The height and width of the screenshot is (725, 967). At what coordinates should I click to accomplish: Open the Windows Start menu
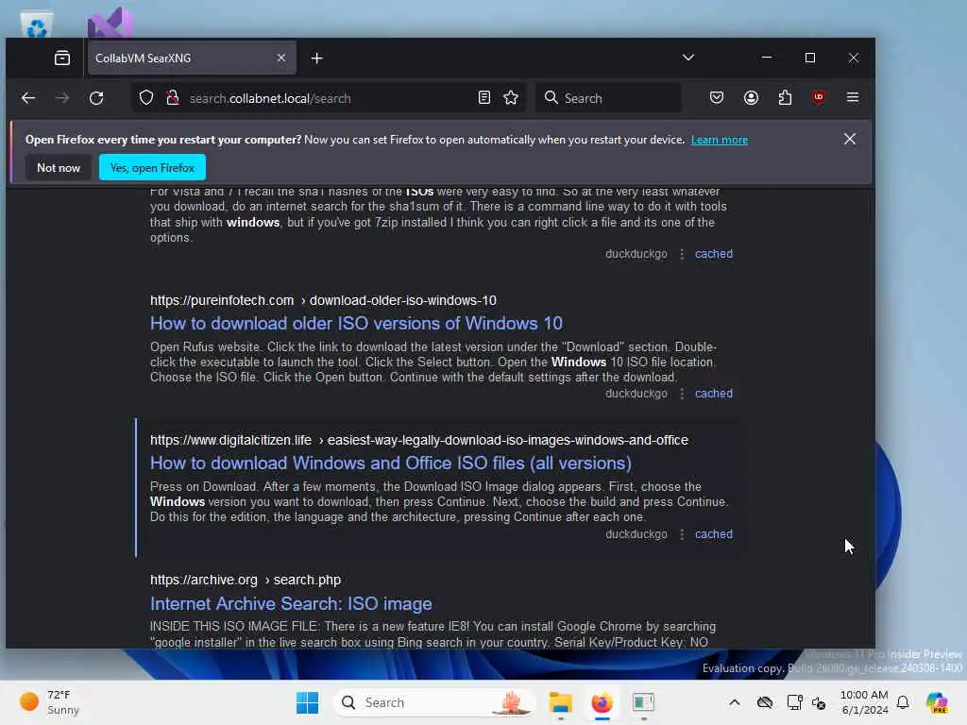307,702
